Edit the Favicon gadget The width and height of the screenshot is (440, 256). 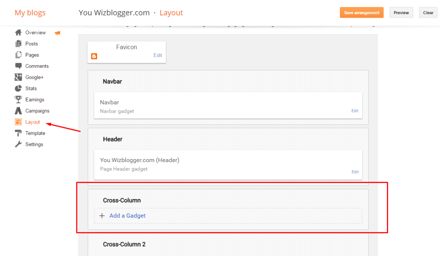(x=158, y=55)
